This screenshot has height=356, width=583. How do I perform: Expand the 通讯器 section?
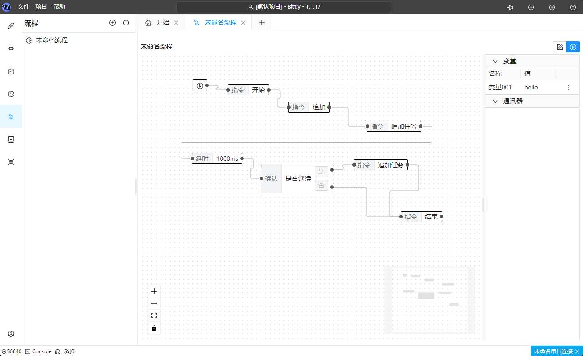click(x=495, y=101)
